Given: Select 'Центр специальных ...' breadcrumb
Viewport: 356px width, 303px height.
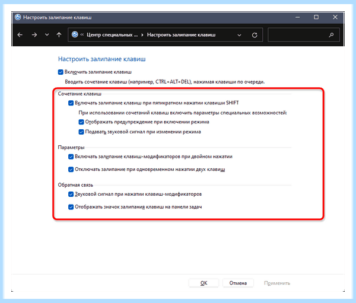Looking at the screenshot, I should click(x=112, y=35).
